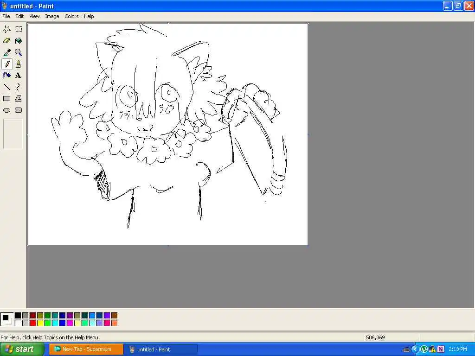Open the OneNote tray icon
The width and height of the screenshot is (475, 356).
click(x=441, y=350)
